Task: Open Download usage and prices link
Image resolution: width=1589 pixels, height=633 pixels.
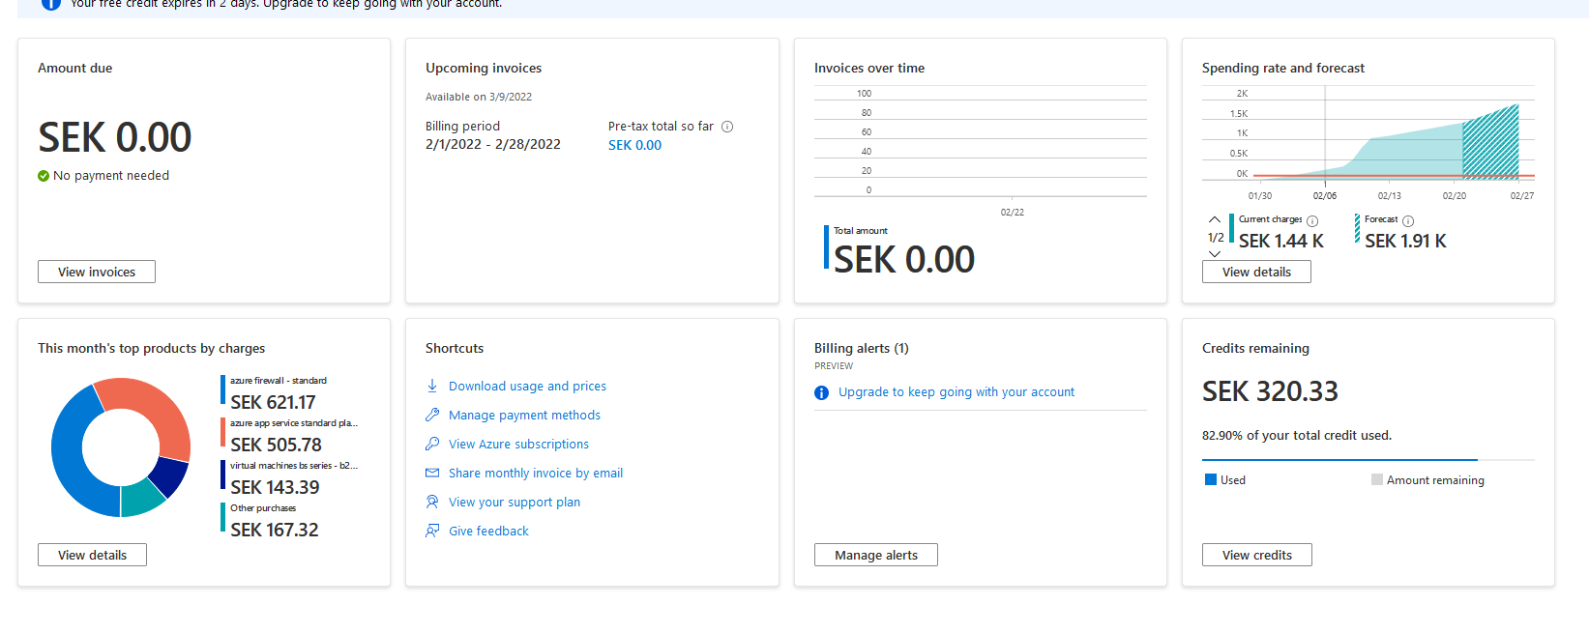Action: pos(527,386)
